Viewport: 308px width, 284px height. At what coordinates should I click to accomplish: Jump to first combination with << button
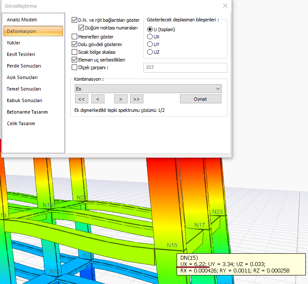81,99
